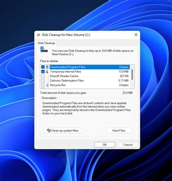
Task: Click the 23.8 MB total gain value
Action: 127,93
